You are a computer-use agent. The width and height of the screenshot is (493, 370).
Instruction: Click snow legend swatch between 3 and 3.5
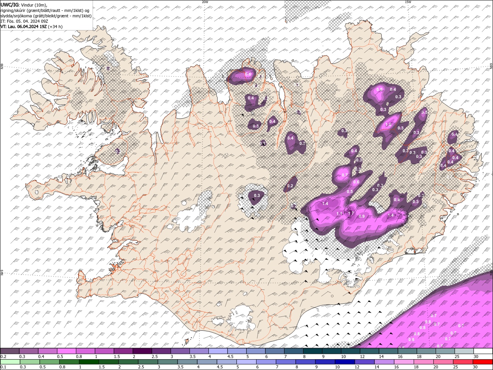(x=180, y=351)
